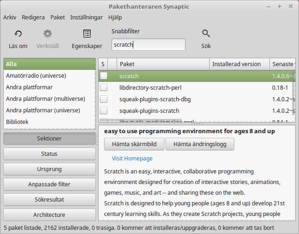This screenshot has height=234, width=299.
Task: Select the Status filter button
Action: (50, 154)
